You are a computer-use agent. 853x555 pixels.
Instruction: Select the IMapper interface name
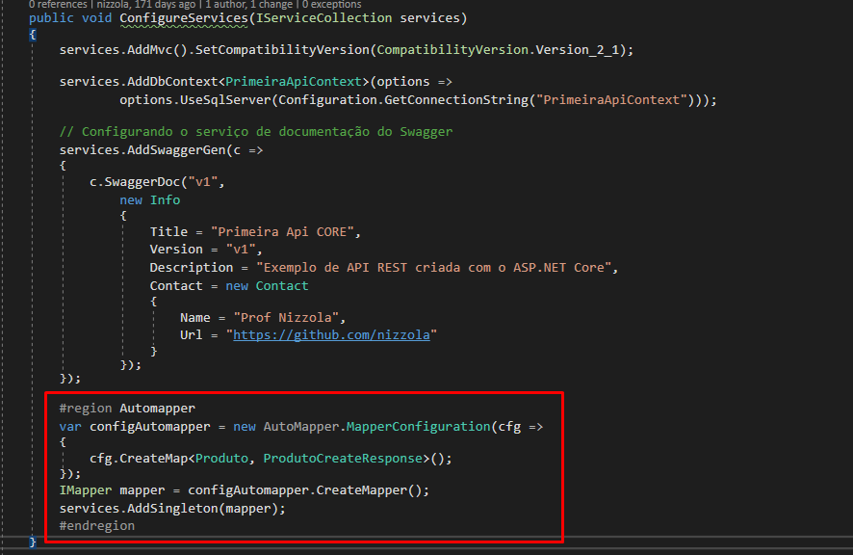pos(82,490)
